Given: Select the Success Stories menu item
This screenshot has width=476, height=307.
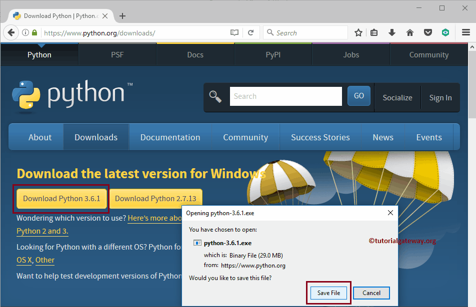Looking at the screenshot, I should pos(320,137).
